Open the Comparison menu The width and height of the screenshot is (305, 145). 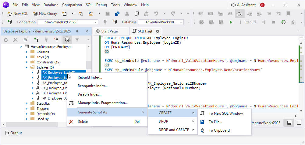72,5
